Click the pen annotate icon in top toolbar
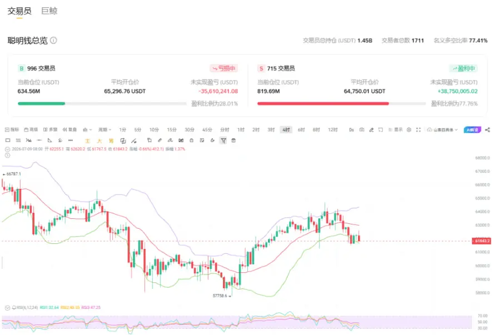Screen dimensions: 492x335 point(371,129)
